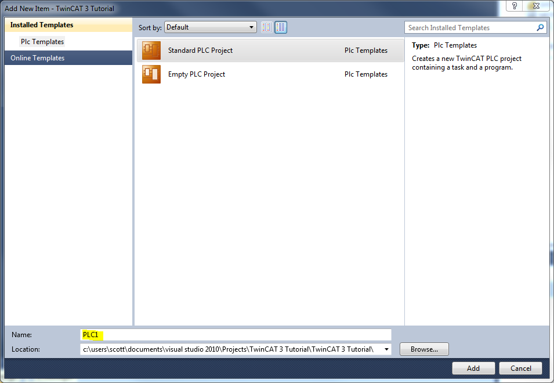Click Plc Templates type in Standard PLC row

point(366,50)
